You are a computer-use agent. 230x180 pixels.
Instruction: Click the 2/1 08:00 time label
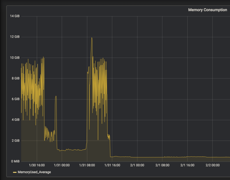162,165
